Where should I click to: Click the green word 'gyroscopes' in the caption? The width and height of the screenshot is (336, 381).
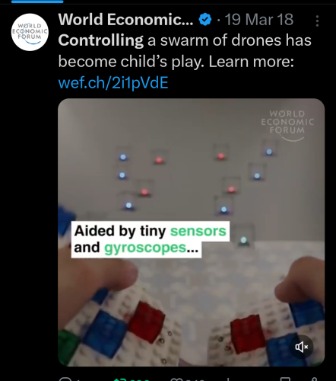(145, 248)
